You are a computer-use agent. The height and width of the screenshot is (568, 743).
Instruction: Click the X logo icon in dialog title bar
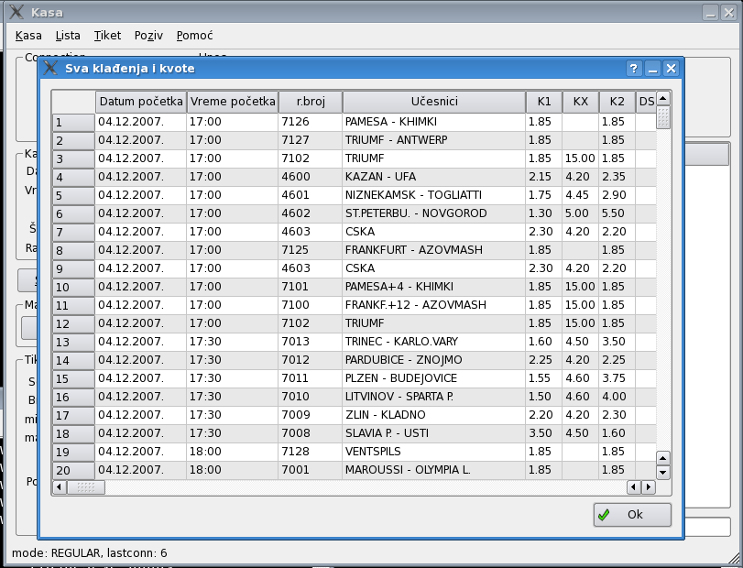(50, 69)
